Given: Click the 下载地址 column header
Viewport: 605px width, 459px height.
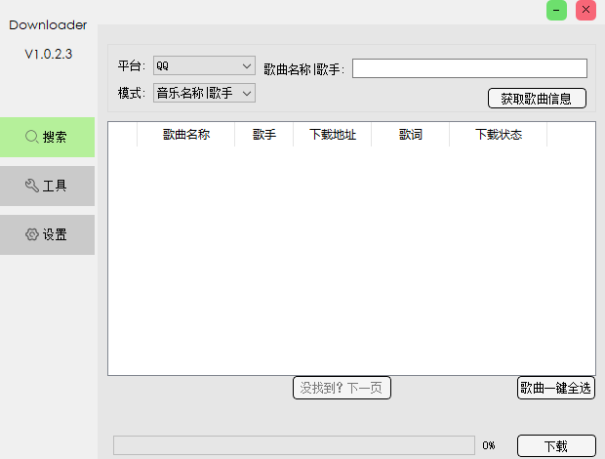Looking at the screenshot, I should pos(332,135).
